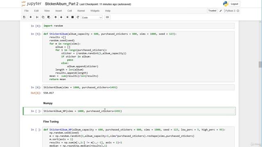
Task: Click the Last Checkpoint autosaved text
Action: tap(105, 4)
